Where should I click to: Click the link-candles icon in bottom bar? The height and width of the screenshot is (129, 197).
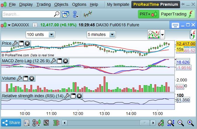(36, 123)
